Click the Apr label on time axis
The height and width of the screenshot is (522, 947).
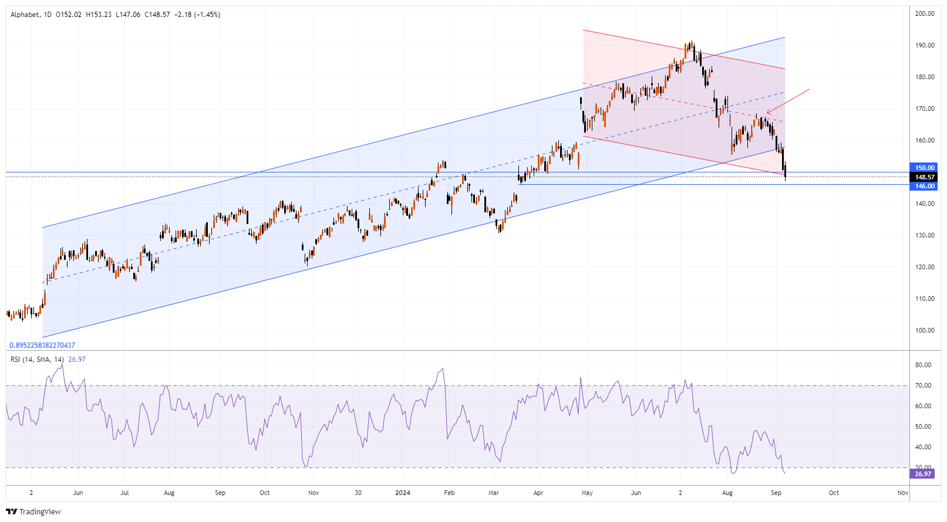[538, 493]
